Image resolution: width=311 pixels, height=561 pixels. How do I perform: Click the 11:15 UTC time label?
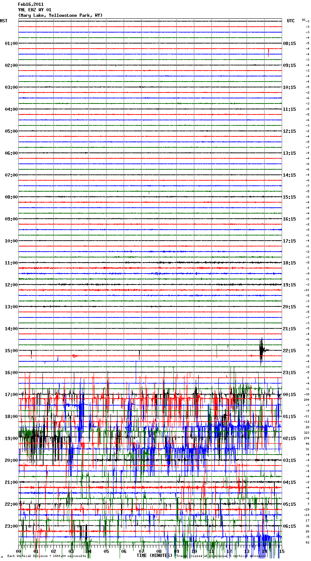(289, 109)
